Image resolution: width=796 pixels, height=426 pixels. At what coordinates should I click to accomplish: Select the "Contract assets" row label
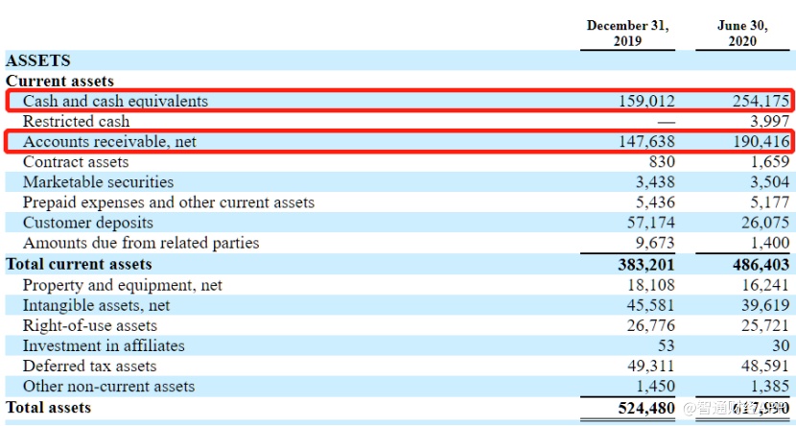pyautogui.click(x=76, y=162)
